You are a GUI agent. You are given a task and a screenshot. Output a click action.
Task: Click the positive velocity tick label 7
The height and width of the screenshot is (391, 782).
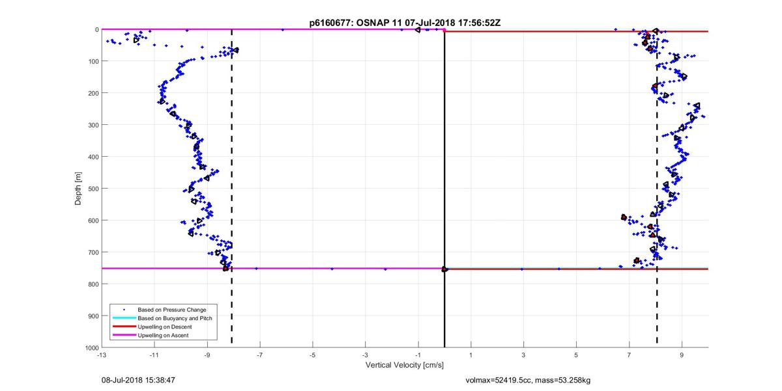[x=629, y=356]
